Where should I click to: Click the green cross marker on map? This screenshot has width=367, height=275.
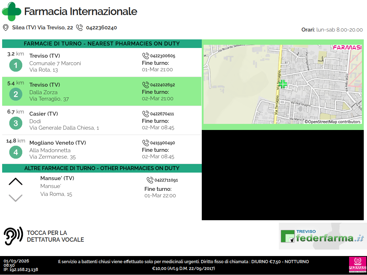pyautogui.click(x=283, y=84)
